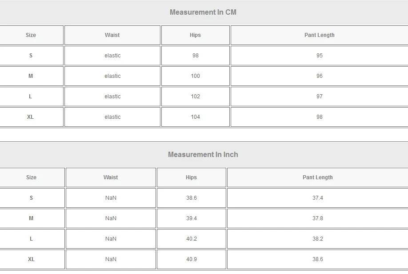This screenshot has width=408, height=274.
Task: Select the XL size cell in the CM table
Action: (30, 117)
